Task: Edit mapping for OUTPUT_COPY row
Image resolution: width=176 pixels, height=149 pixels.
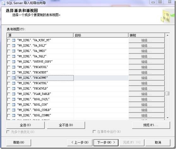Action: [147, 62]
